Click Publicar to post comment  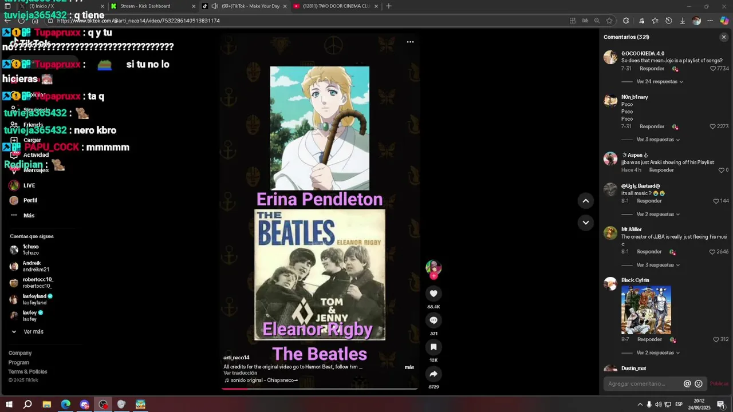pos(719,384)
